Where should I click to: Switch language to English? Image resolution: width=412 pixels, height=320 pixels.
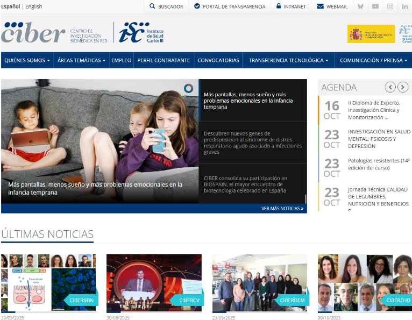[x=33, y=6]
